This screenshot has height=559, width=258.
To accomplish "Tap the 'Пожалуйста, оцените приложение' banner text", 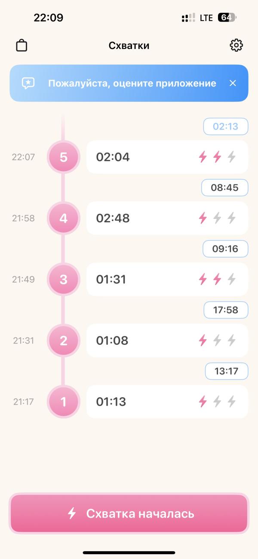I will click(x=132, y=83).
